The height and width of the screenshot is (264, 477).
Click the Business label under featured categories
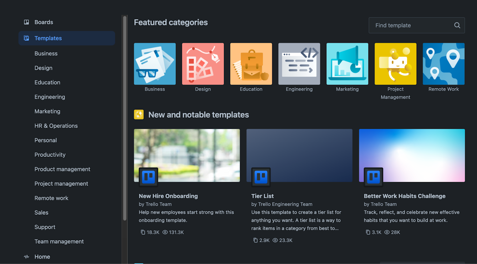click(155, 89)
